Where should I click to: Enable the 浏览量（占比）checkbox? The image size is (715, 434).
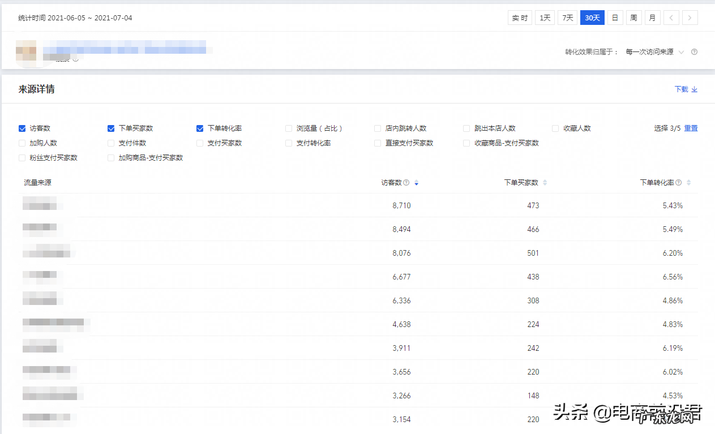289,128
